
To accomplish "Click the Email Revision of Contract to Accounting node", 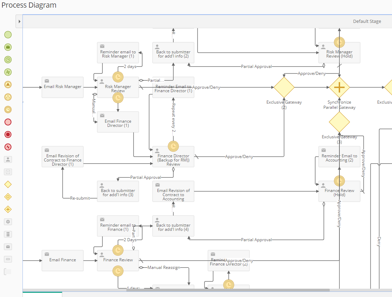I will click(x=173, y=192).
